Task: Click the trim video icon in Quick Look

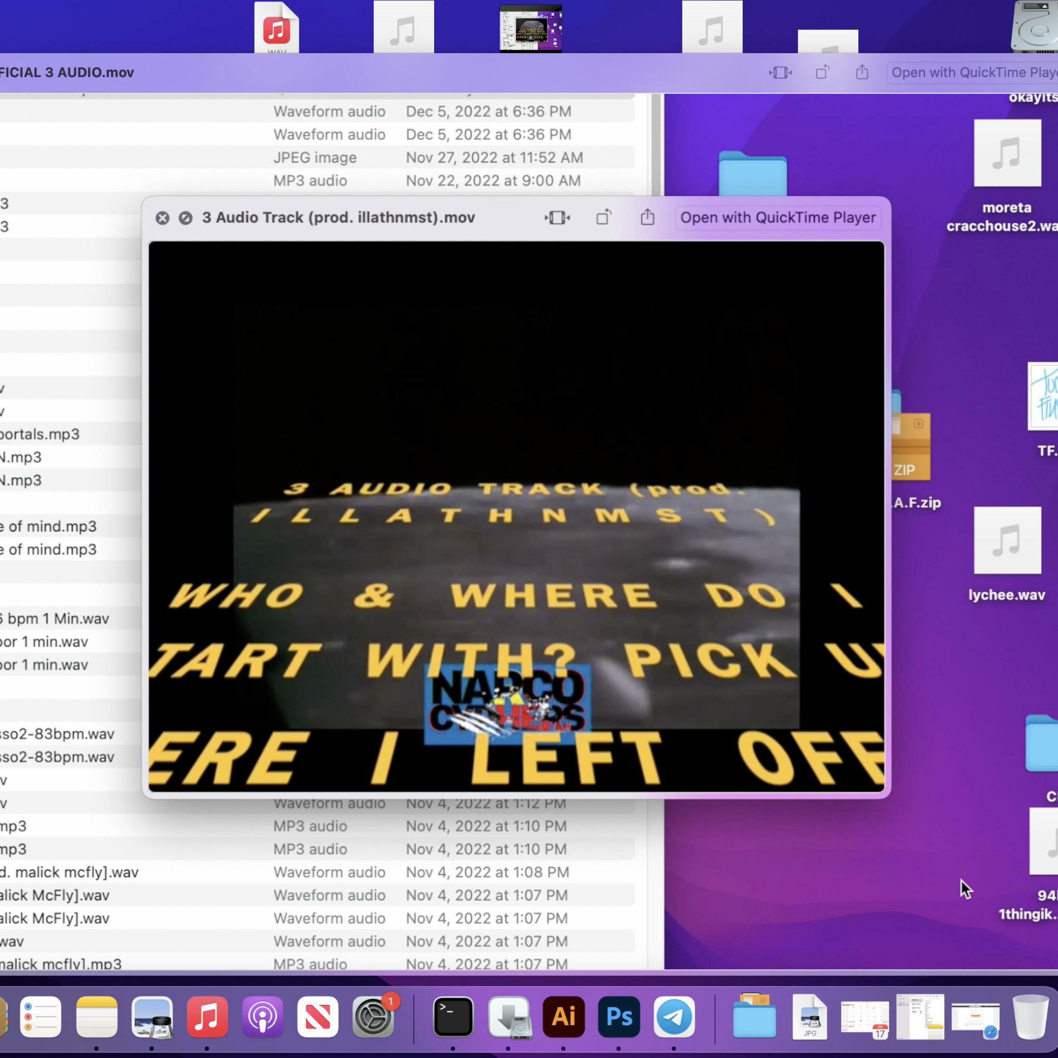Action: (557, 217)
